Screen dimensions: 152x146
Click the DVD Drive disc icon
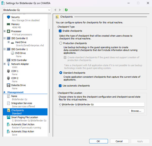pyautogui.click(x=13, y=53)
